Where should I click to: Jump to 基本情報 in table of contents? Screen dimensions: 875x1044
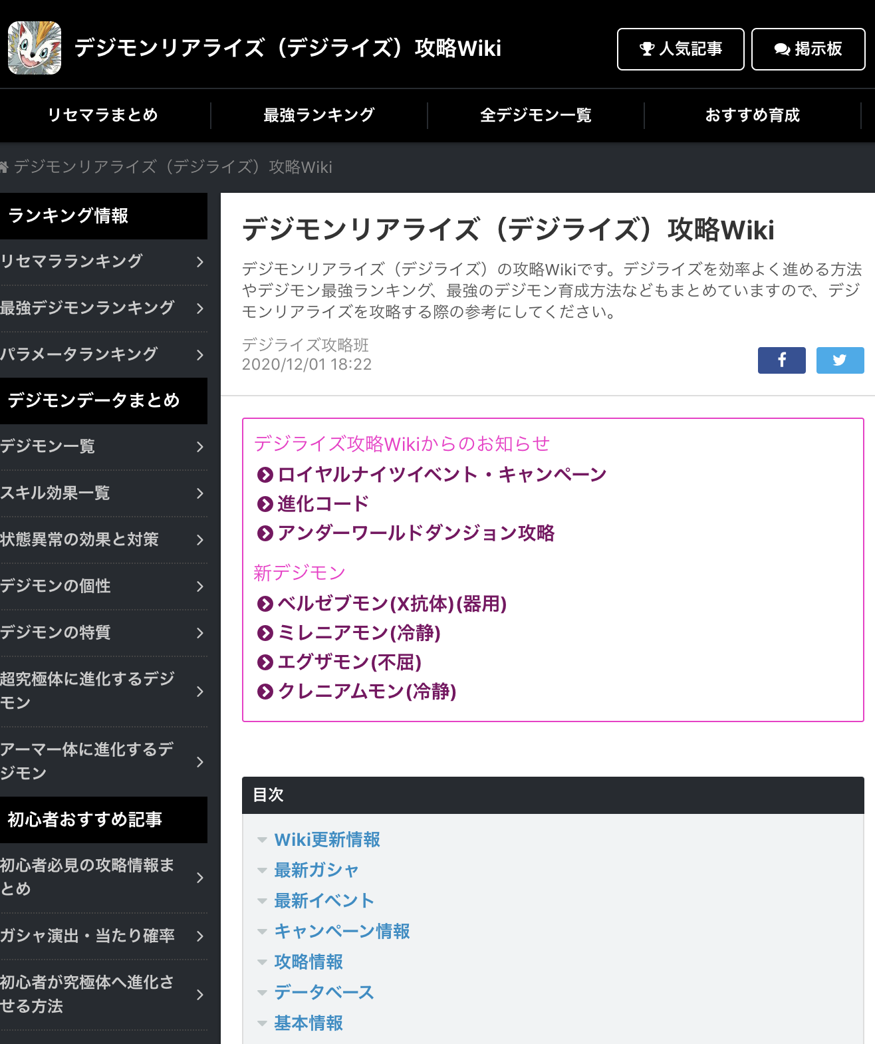[x=309, y=1023]
